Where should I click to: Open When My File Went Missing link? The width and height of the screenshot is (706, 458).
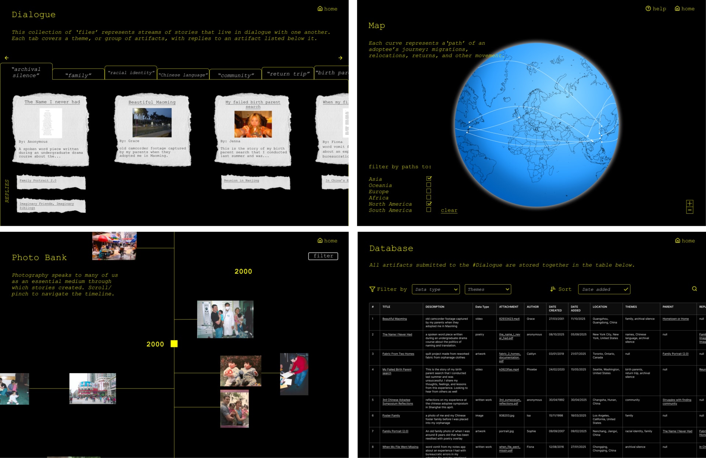tap(400, 447)
